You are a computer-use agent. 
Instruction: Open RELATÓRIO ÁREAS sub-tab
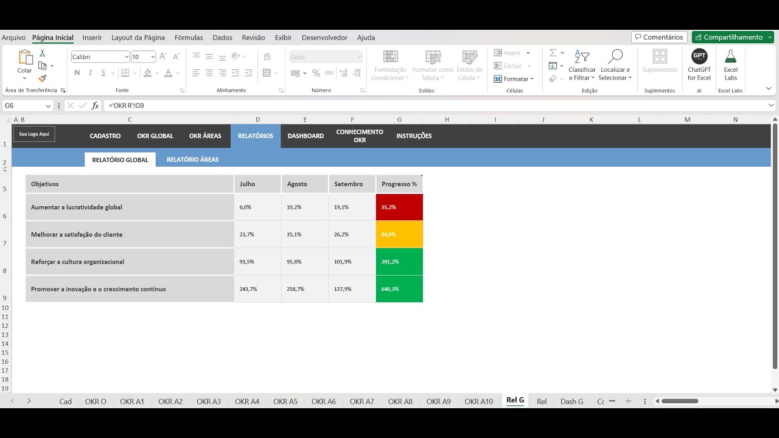click(x=192, y=159)
